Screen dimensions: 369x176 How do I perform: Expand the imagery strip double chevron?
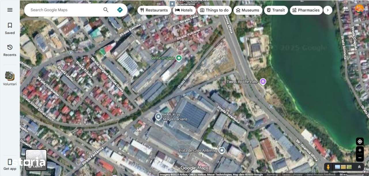pyautogui.click(x=359, y=167)
